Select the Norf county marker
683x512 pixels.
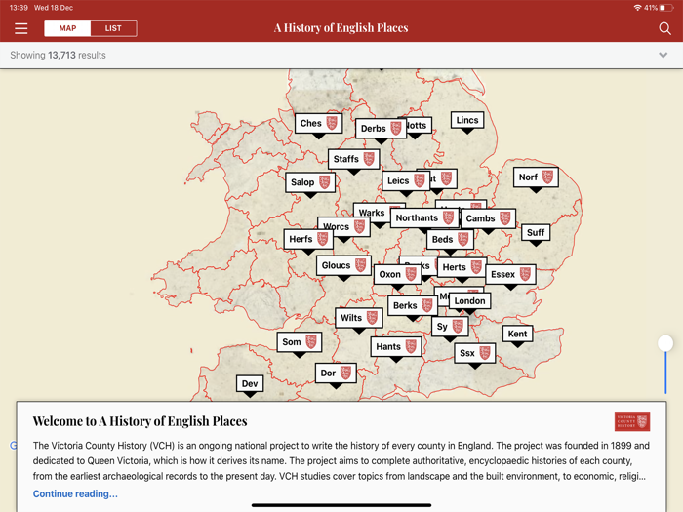[x=536, y=177]
